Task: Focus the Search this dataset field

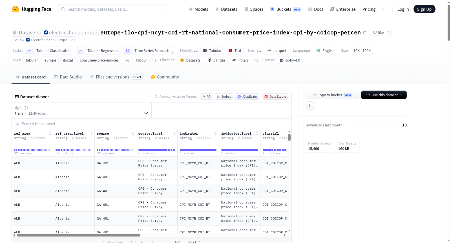Action: coord(152,124)
